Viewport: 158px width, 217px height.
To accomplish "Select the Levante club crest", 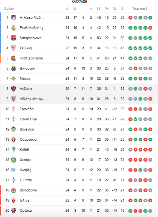I will tap(14, 89).
